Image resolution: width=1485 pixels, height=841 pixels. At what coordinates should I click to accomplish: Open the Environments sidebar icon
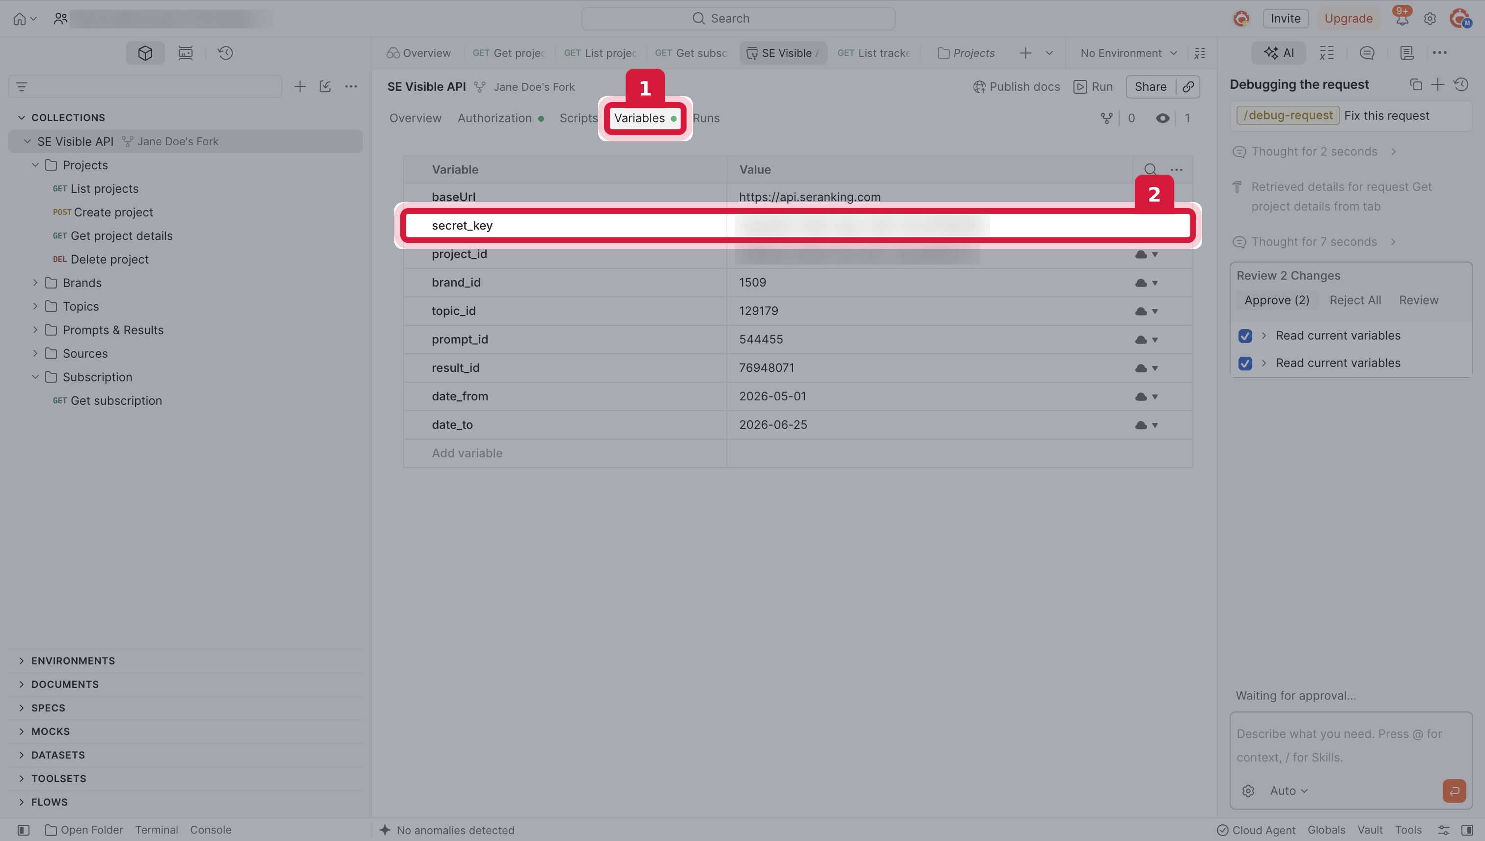pyautogui.click(x=186, y=53)
